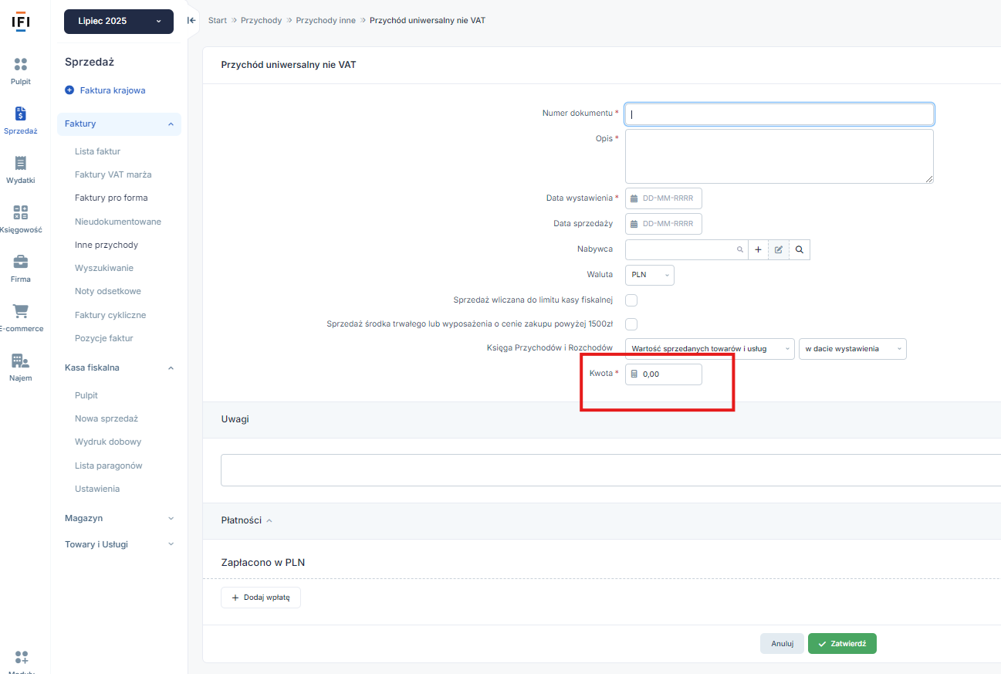
Task: Open the Waluta PLN dropdown
Action: (650, 275)
